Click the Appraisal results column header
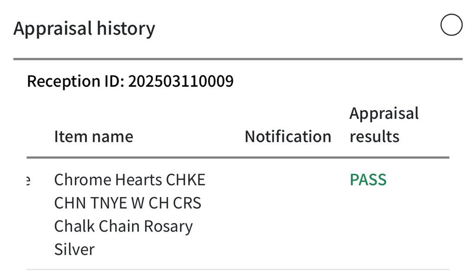Viewport: 476px width, 276px height. click(x=383, y=125)
